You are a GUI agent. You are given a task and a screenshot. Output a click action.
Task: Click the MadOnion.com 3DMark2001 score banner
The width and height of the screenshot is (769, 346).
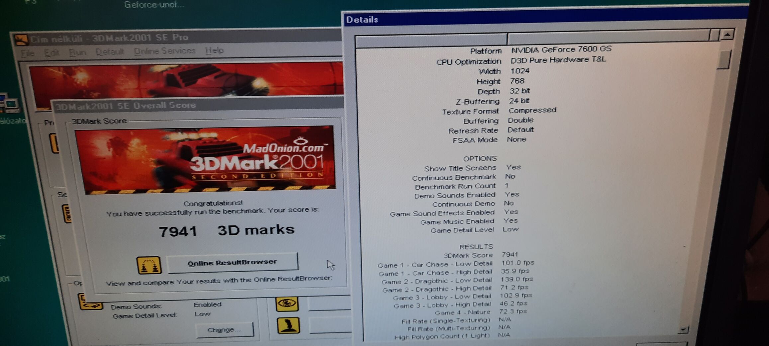pyautogui.click(x=205, y=159)
